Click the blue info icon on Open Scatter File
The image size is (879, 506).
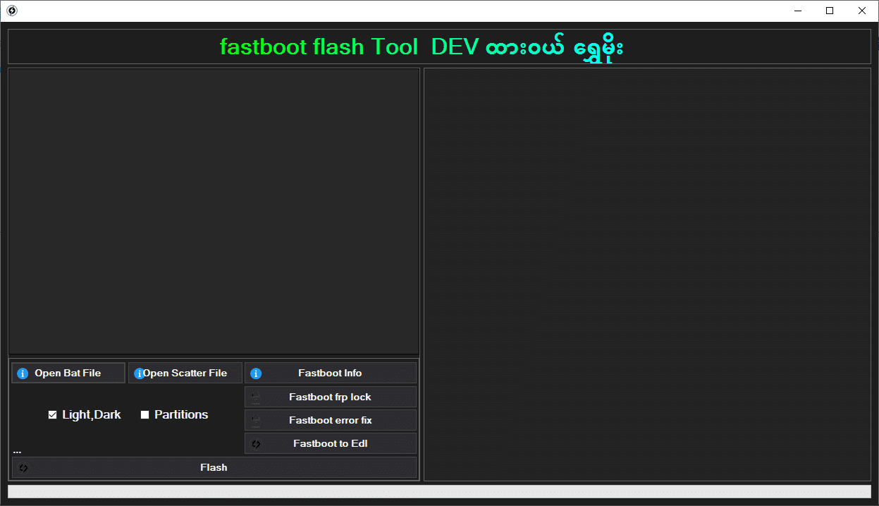click(139, 374)
